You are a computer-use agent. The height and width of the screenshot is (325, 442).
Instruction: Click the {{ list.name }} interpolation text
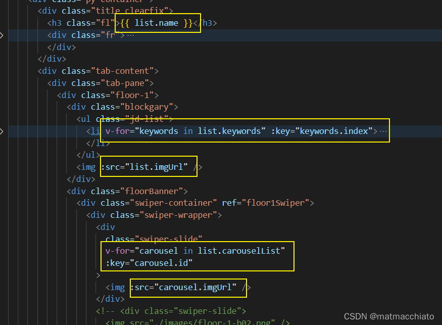(157, 23)
